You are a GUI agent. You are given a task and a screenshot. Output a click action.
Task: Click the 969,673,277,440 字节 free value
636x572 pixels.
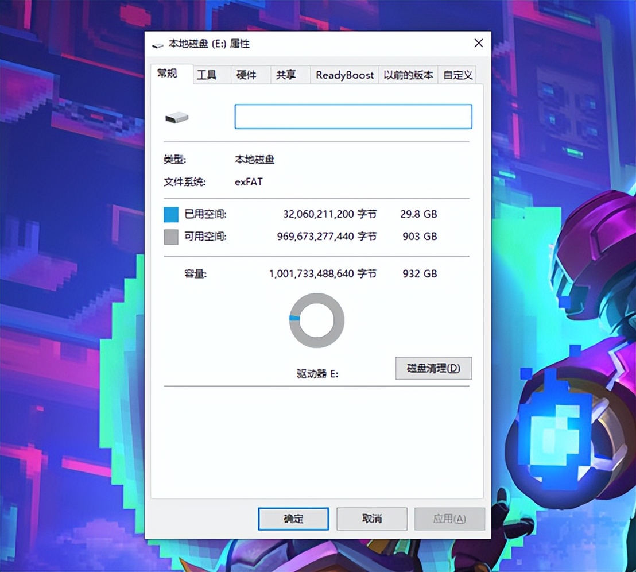tap(327, 236)
